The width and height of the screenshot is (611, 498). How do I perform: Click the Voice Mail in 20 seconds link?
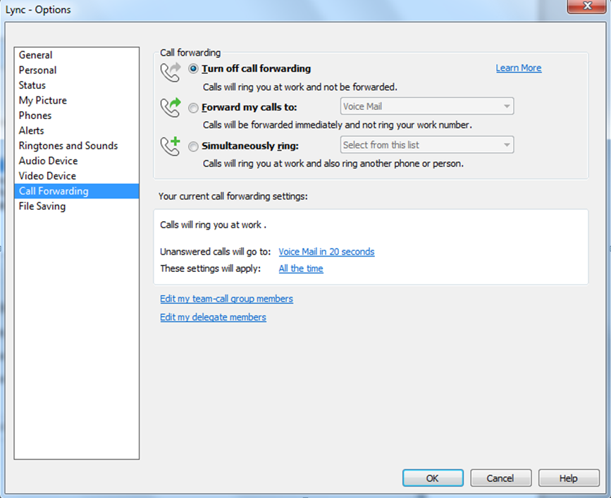tap(326, 251)
